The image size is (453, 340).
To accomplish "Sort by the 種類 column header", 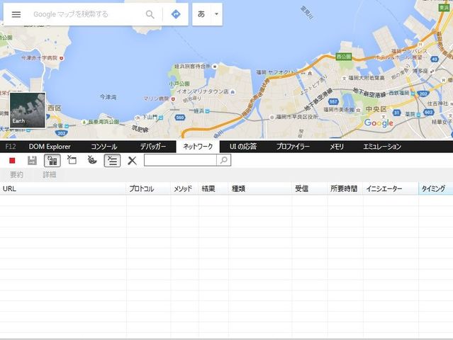I will (260, 188).
